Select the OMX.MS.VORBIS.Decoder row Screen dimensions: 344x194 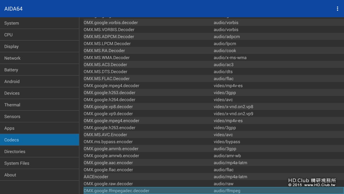coord(214,29)
